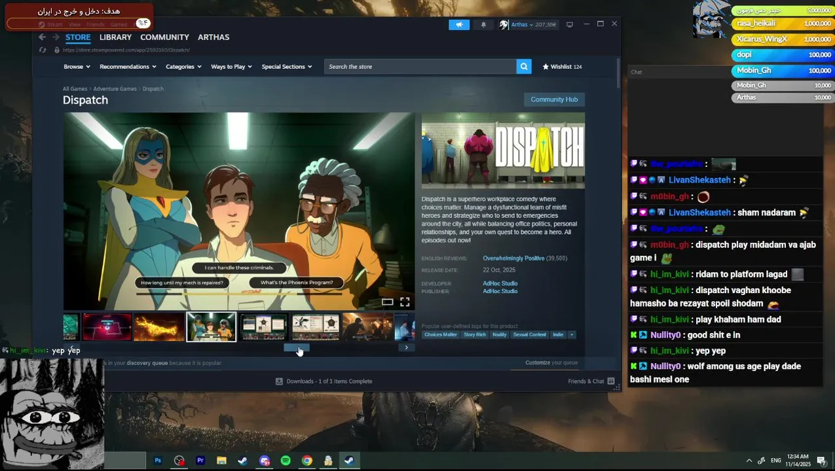Open Overwhelmingly Positive reviews link
The image size is (835, 471).
[513, 258]
